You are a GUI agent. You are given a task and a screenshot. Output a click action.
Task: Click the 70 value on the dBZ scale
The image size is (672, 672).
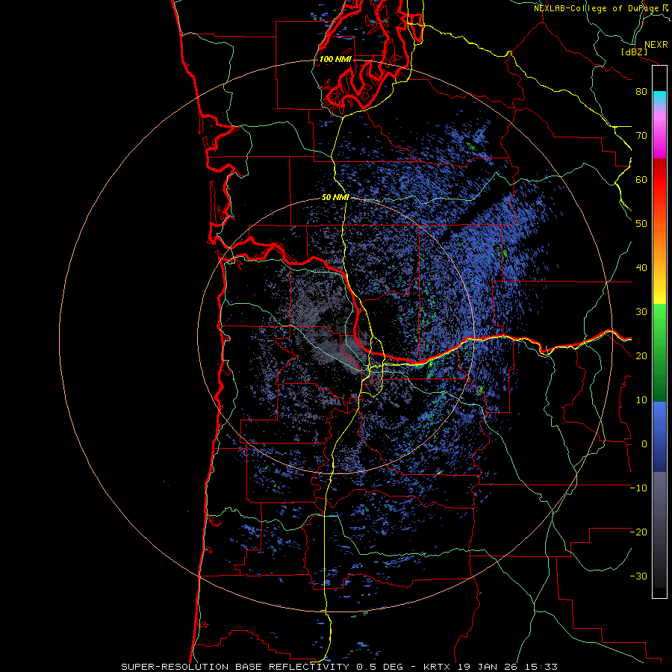click(x=641, y=135)
